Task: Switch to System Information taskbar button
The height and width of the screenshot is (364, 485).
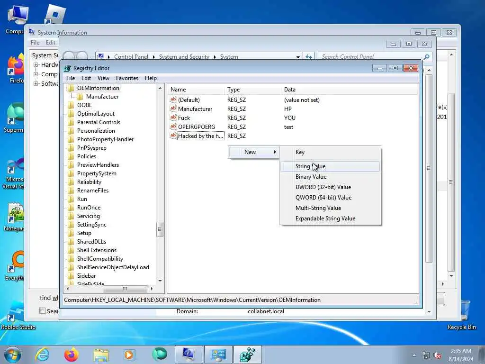Action: coord(189,355)
